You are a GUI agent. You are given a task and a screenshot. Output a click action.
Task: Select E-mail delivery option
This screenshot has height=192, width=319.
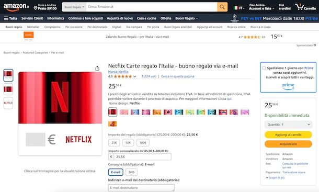(x=116, y=172)
